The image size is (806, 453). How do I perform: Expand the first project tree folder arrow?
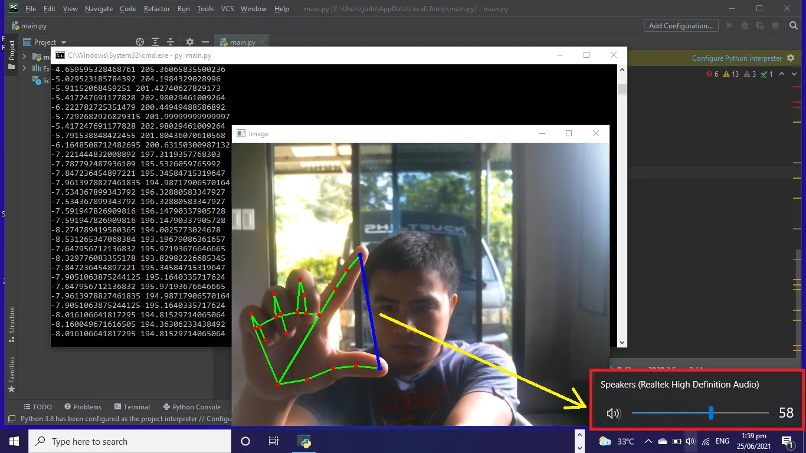click(24, 57)
